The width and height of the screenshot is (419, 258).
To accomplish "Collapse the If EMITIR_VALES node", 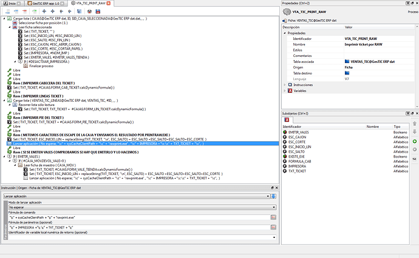I will tap(4, 156).
